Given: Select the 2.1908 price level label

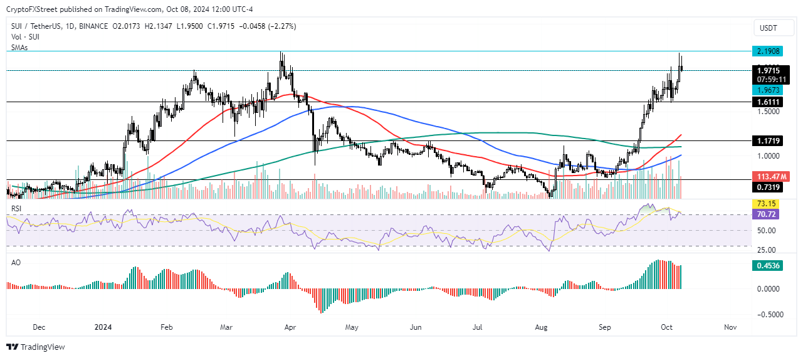Looking at the screenshot, I should 769,51.
